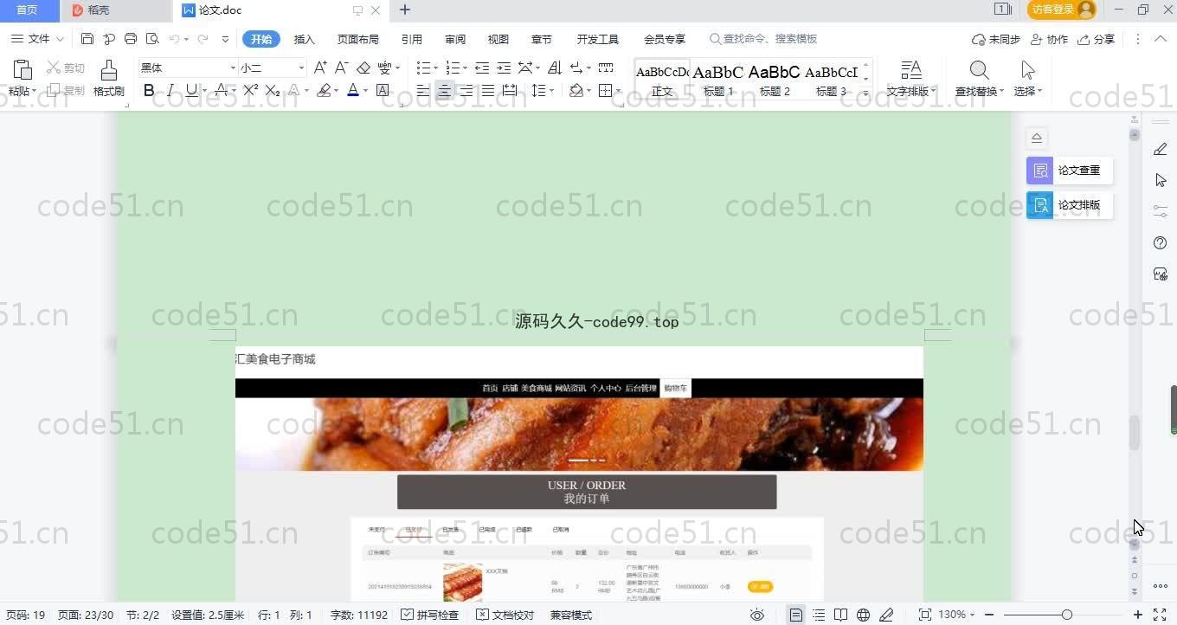The width and height of the screenshot is (1177, 625).
Task: Click the highlight color marker
Action: click(324, 90)
